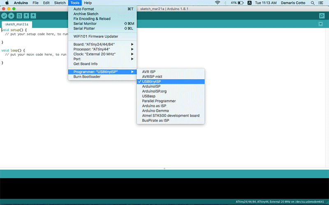Select USBasp programmer

pyautogui.click(x=171, y=96)
